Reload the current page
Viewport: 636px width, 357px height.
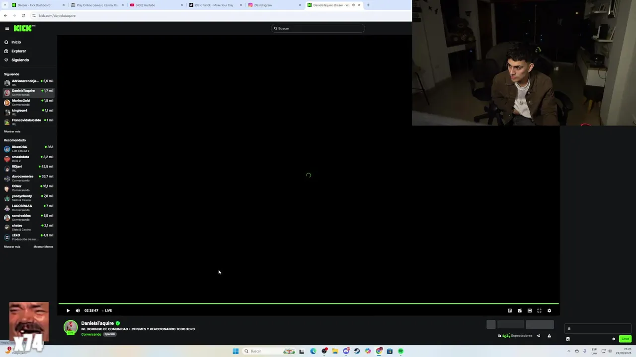pos(23,15)
